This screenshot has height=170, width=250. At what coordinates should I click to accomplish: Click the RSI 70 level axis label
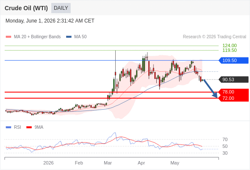225,139
